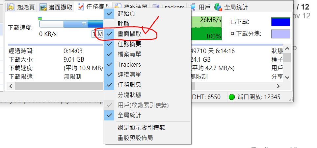Viewport: 317px width, 148px height.
Task: Click the 用戶 tab computer icon
Action: 193,8
